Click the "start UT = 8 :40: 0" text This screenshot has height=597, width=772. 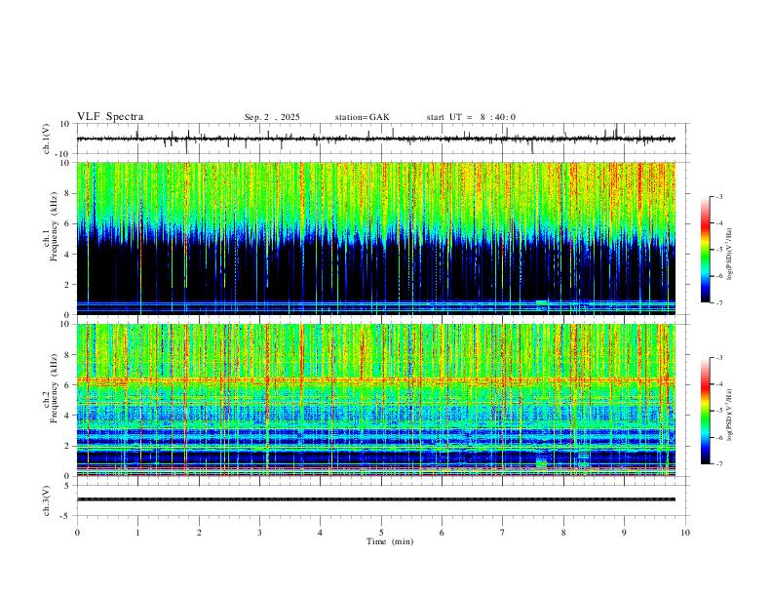click(471, 117)
